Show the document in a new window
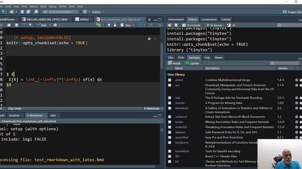This screenshot has height=169, width=302. pos(8,25)
